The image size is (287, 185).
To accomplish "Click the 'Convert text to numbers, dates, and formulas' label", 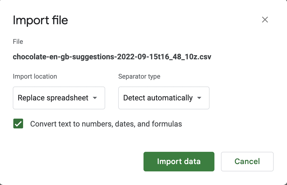I will click(x=106, y=124).
